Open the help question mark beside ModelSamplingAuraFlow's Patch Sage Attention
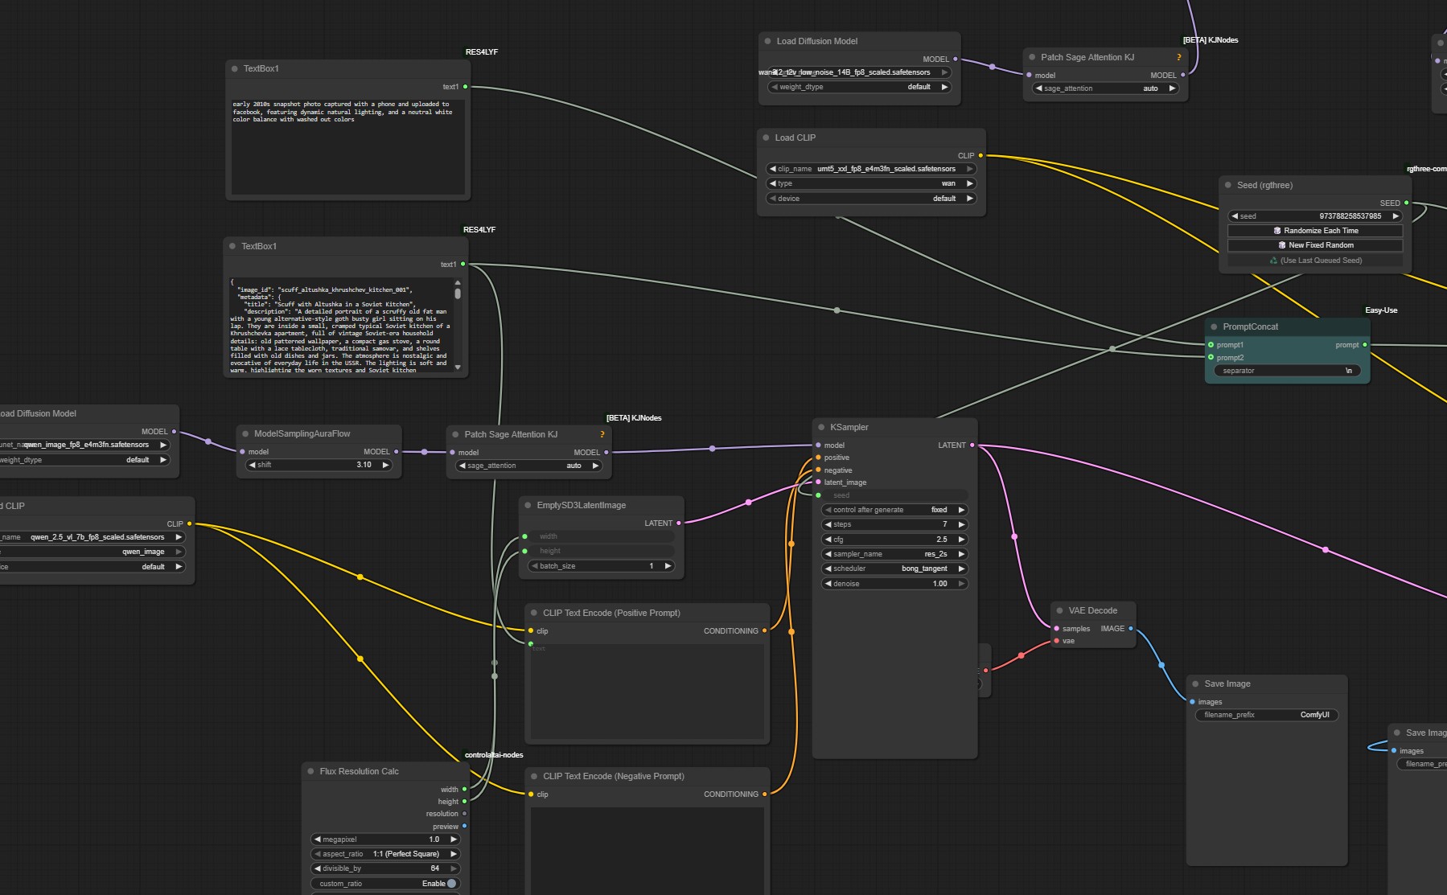This screenshot has height=895, width=1447. [602, 434]
